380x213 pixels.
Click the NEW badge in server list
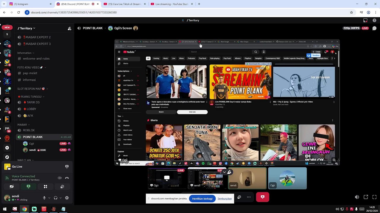7,27
